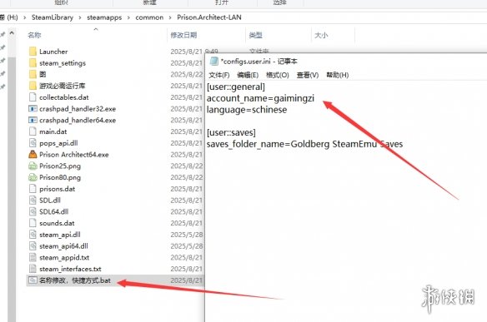Click the Notepad title bar icon
Image resolution: width=487 pixels, height=322 pixels.
tap(213, 61)
